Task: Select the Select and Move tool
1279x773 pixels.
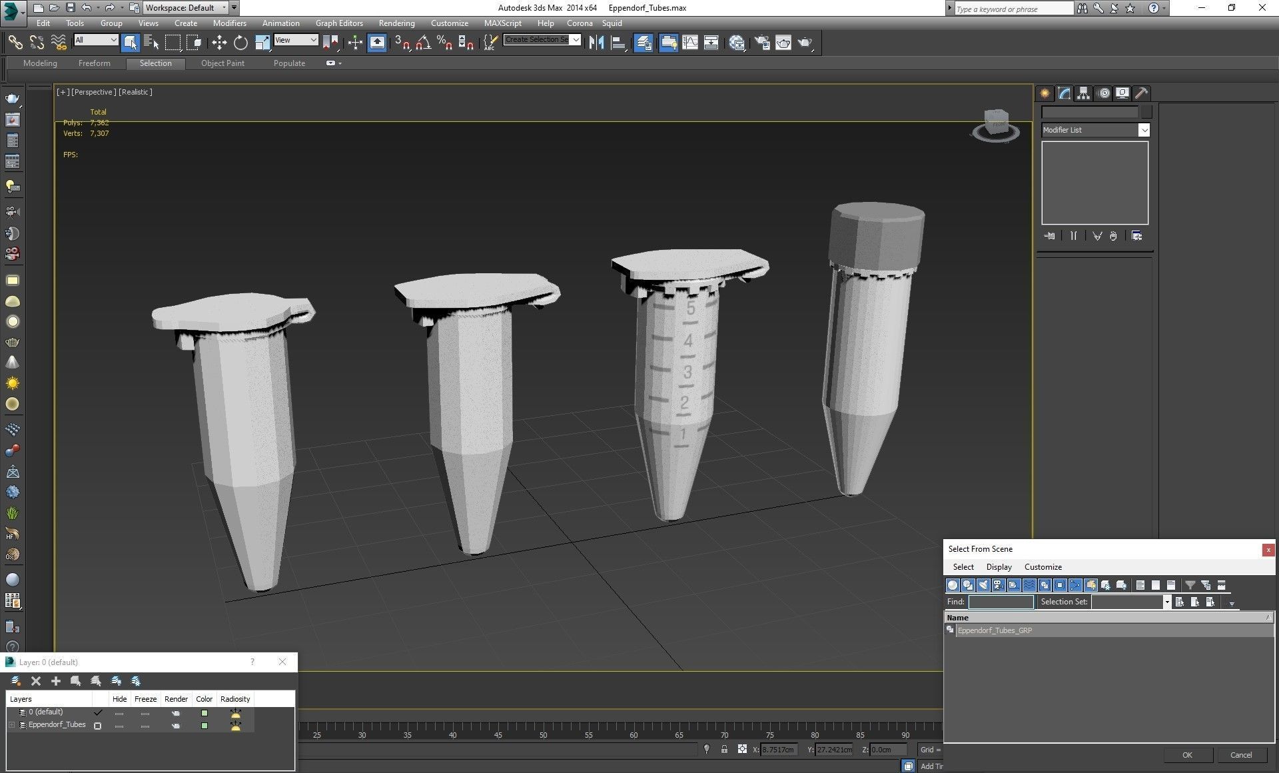Action: 219,43
